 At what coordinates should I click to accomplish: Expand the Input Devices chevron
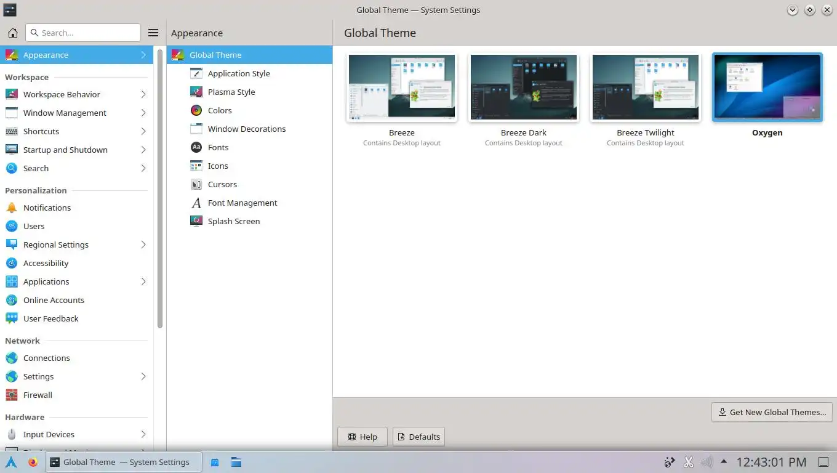point(143,434)
